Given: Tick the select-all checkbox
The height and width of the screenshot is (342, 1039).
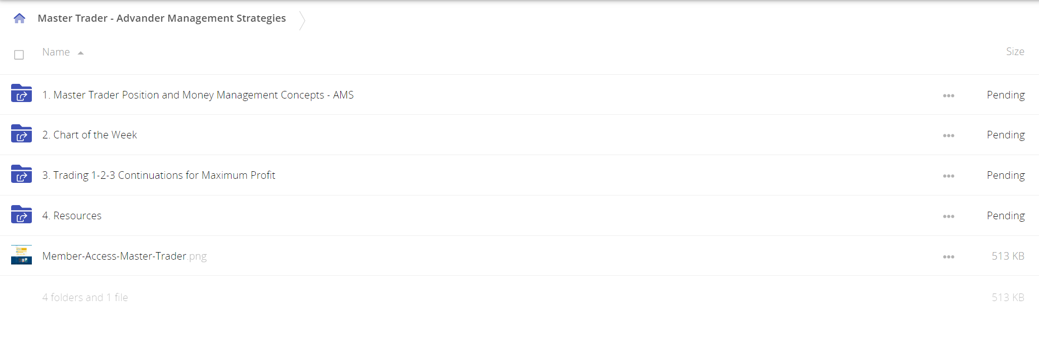Looking at the screenshot, I should pos(19,55).
